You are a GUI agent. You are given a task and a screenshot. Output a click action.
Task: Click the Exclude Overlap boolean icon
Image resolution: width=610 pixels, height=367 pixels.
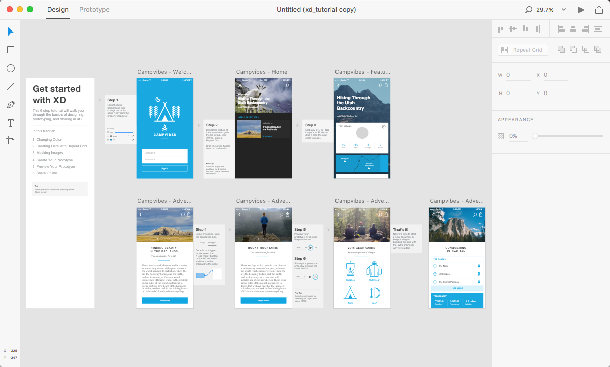(598, 49)
